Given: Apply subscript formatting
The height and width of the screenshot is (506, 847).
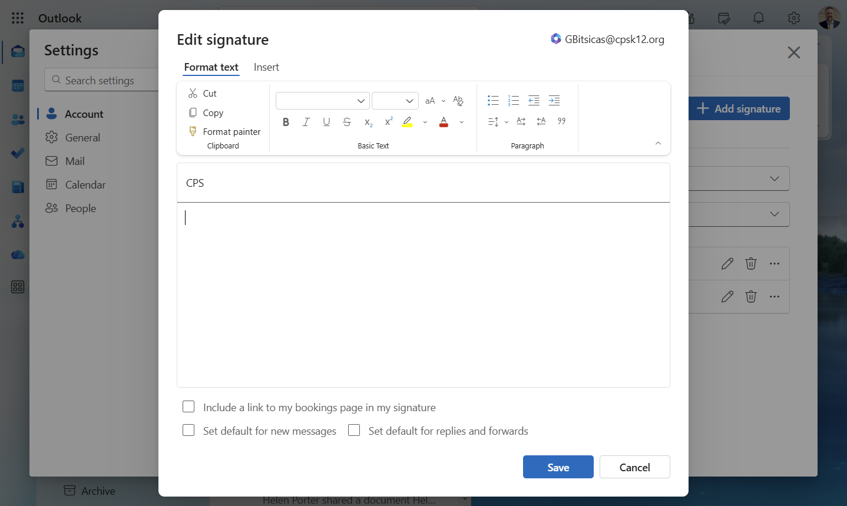Looking at the screenshot, I should [x=368, y=122].
